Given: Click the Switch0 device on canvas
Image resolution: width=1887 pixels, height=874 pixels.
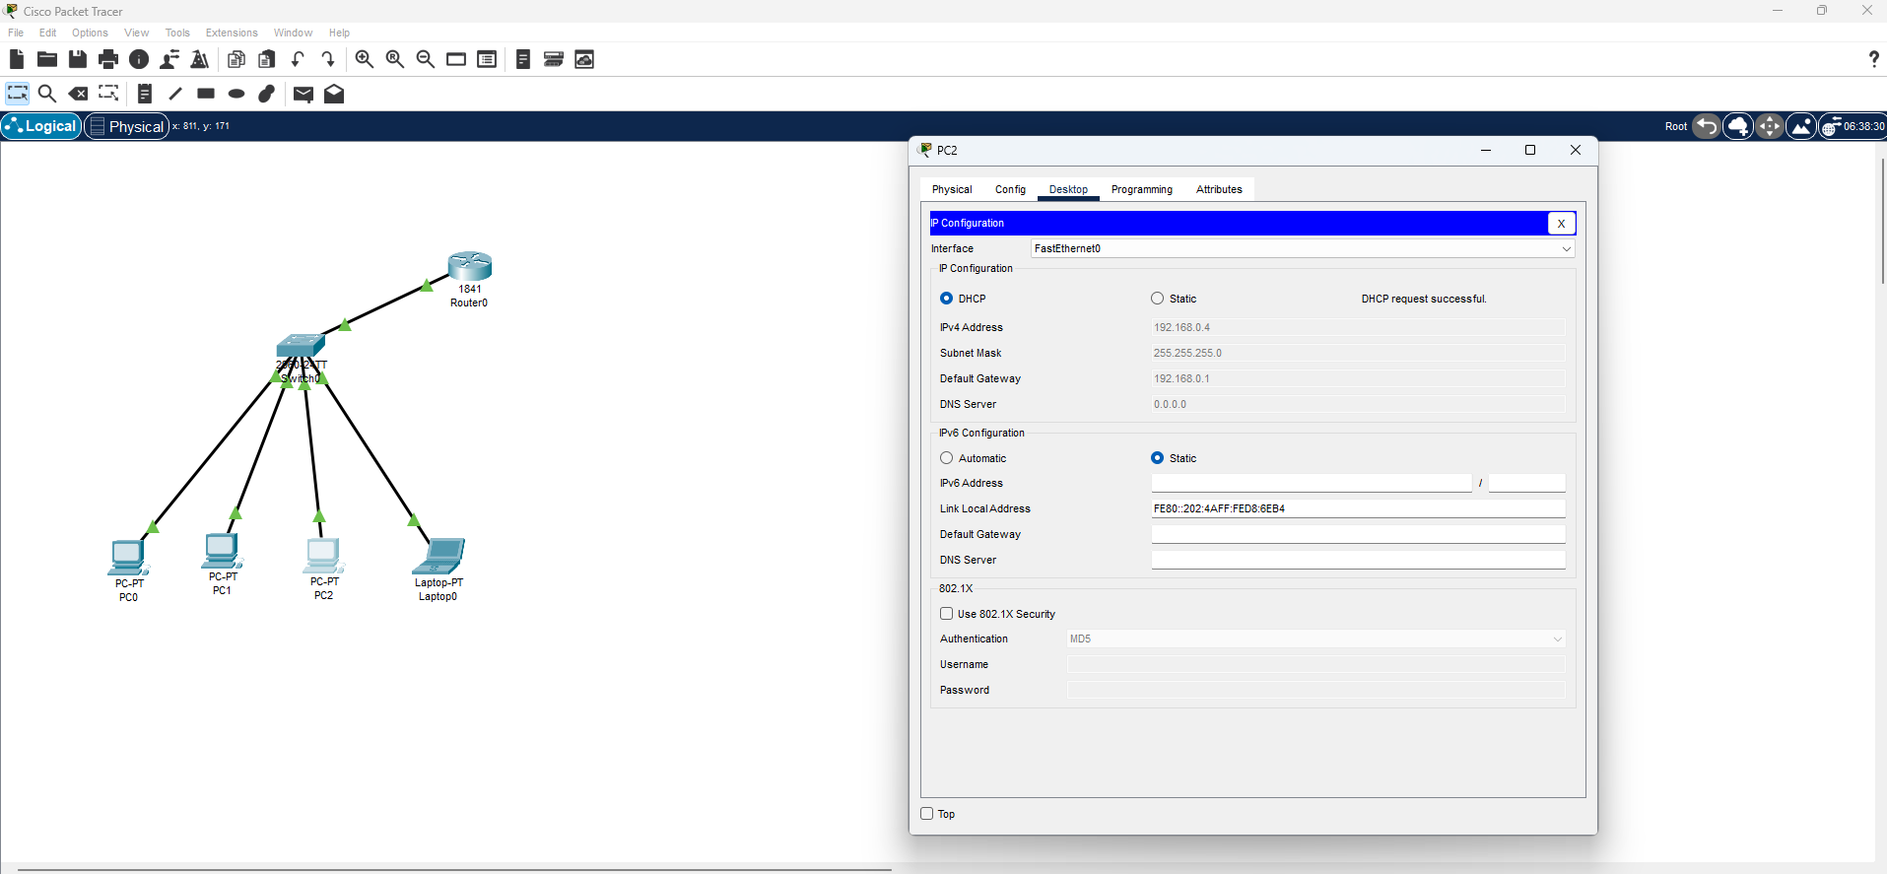Looking at the screenshot, I should tap(301, 346).
